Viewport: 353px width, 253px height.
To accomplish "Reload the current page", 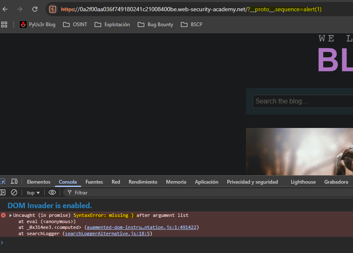I will 35,9.
